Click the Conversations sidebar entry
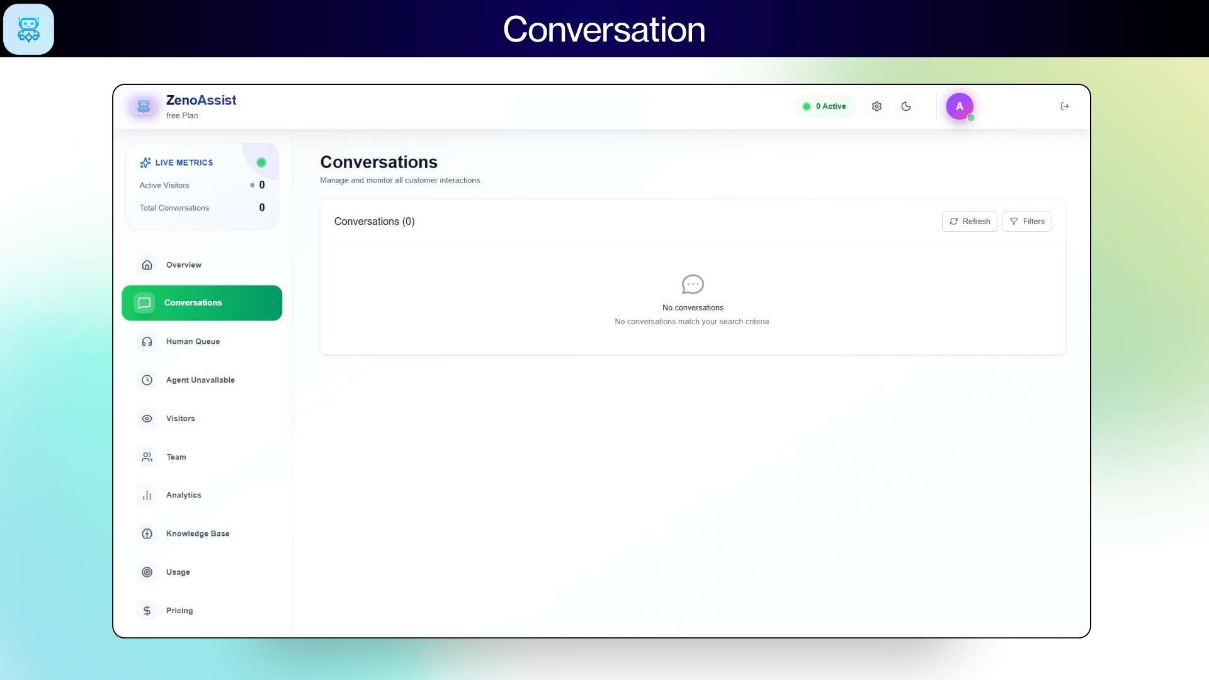The image size is (1209, 680). [193, 302]
